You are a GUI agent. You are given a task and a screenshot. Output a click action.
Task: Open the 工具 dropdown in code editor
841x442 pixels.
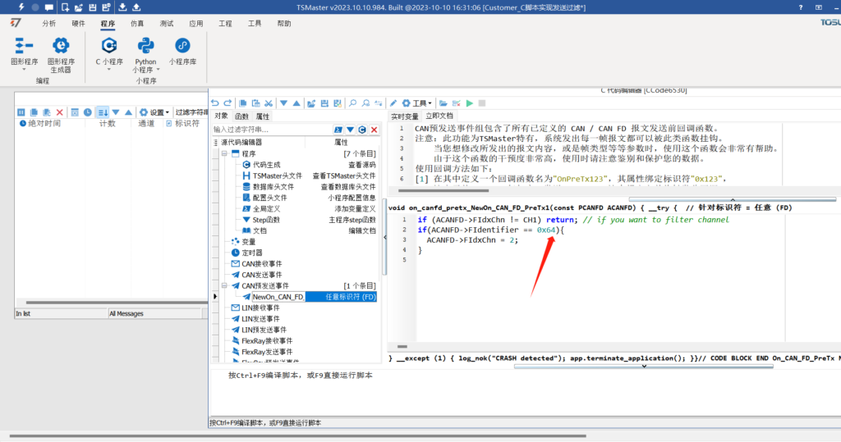[x=418, y=103]
